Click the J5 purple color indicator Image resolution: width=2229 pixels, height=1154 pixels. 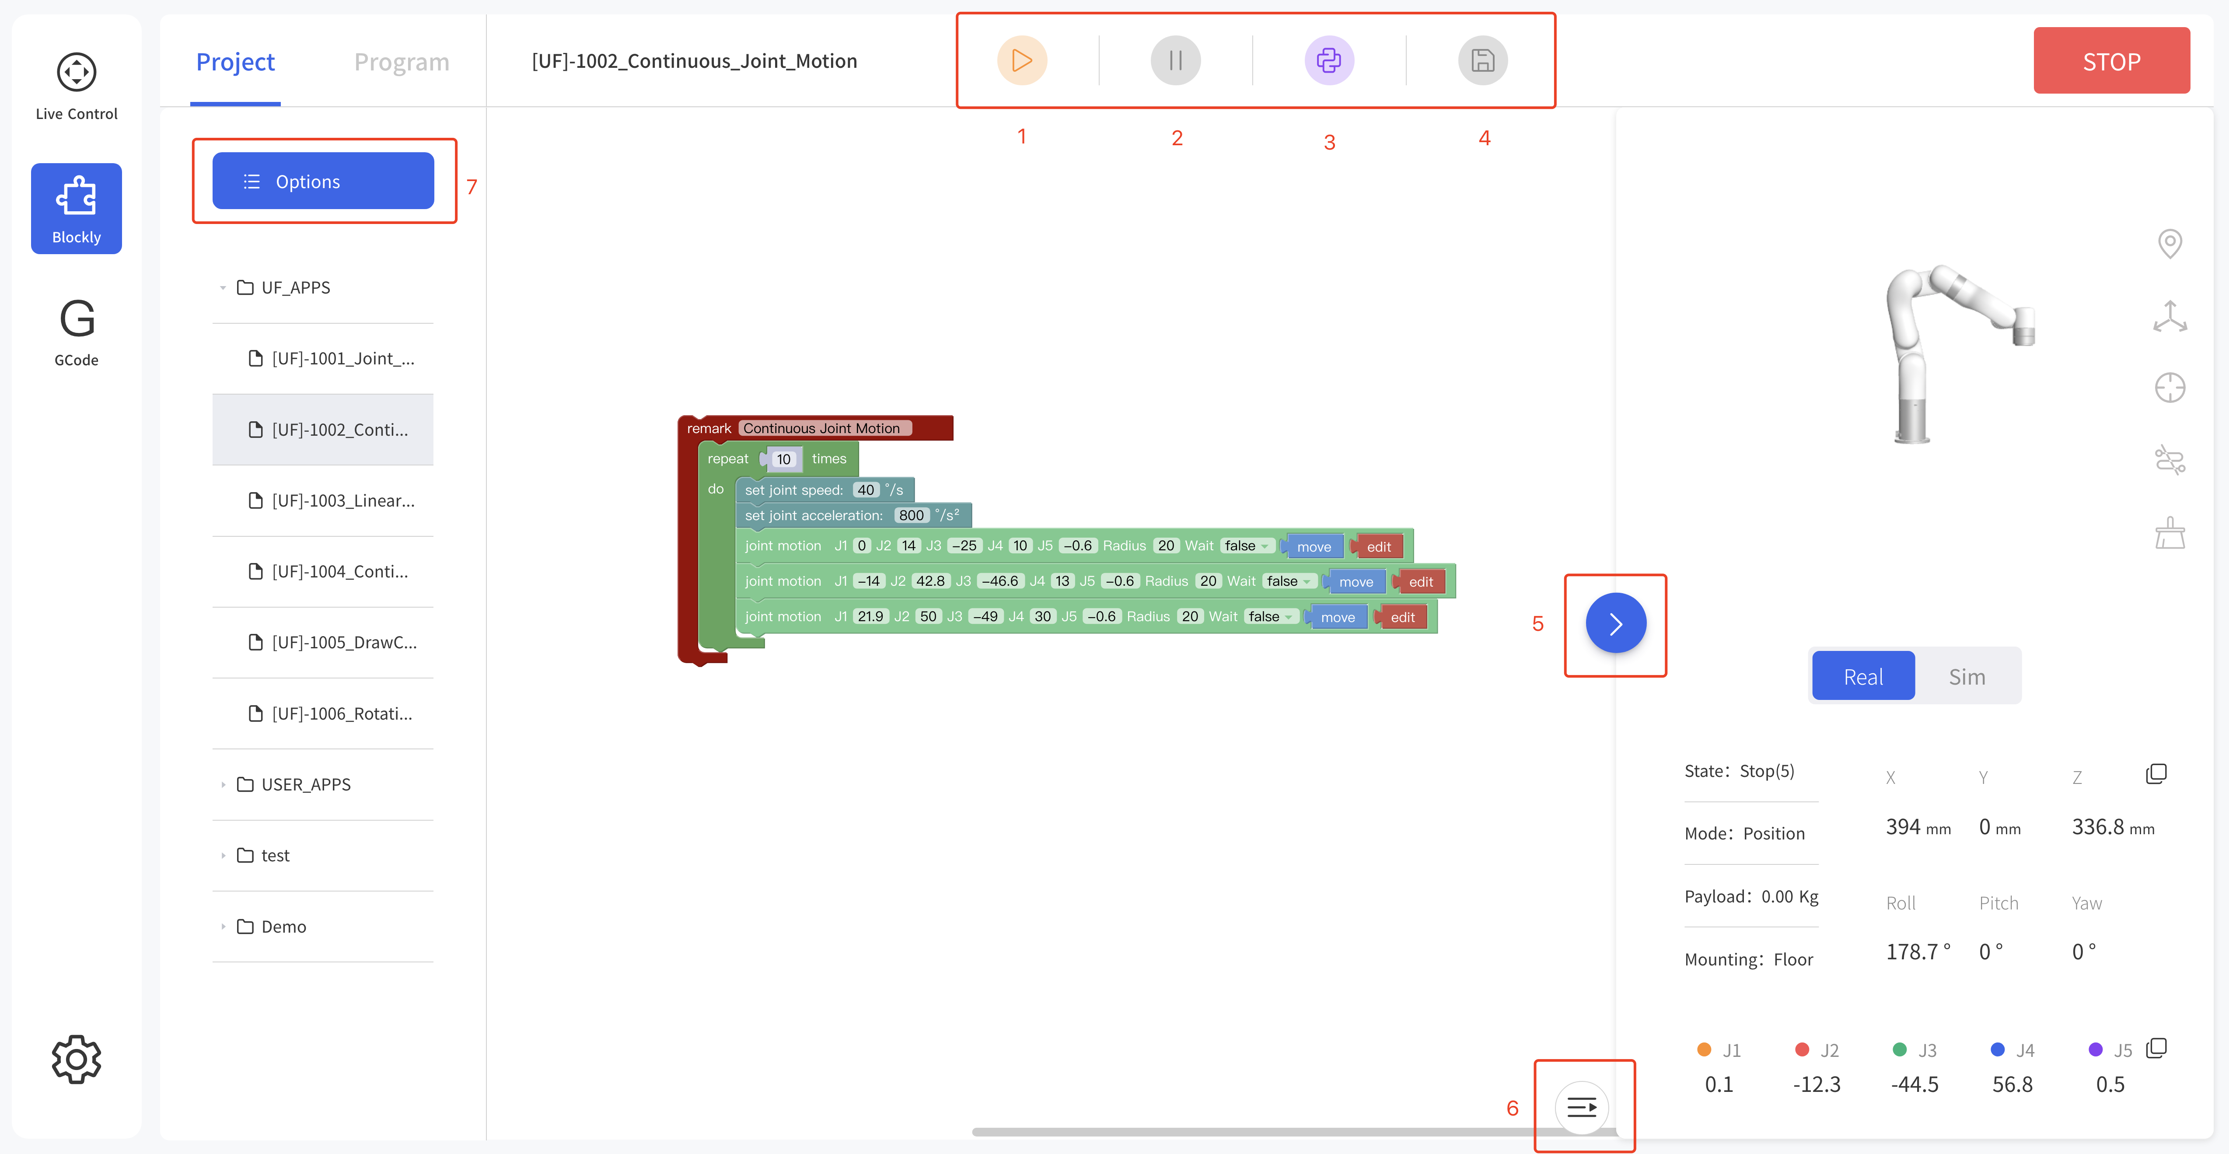2096,1049
